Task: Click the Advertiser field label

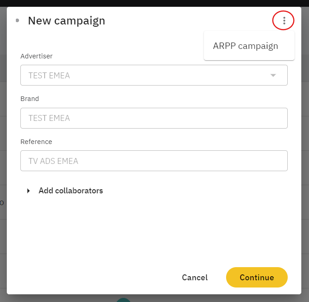Action: tap(36, 56)
